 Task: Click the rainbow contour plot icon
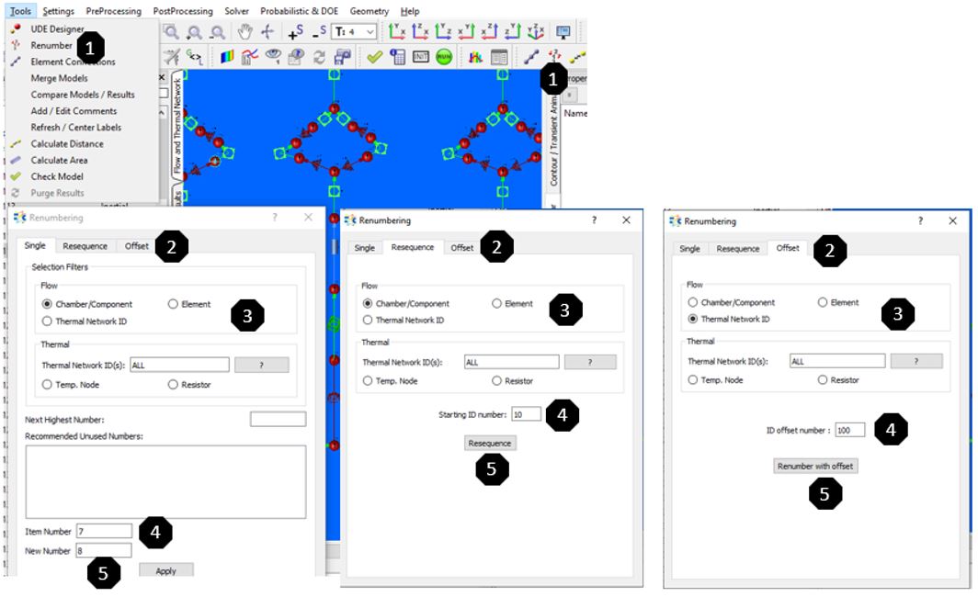[228, 57]
